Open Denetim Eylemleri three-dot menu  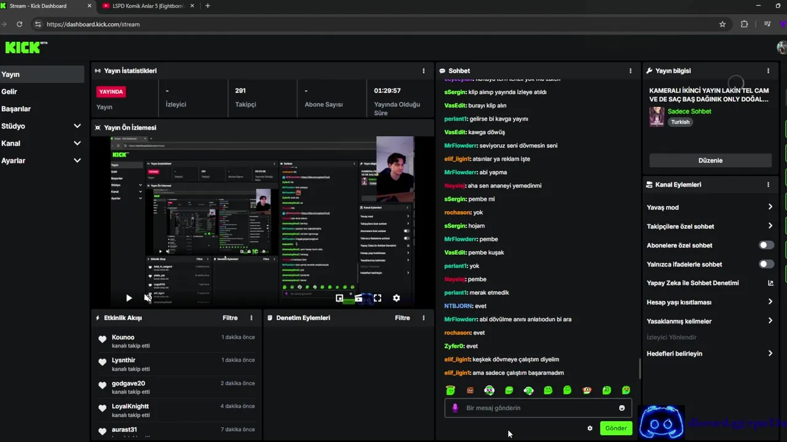(x=423, y=318)
